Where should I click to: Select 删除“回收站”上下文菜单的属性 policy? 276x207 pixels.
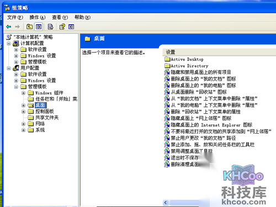pos(206,112)
